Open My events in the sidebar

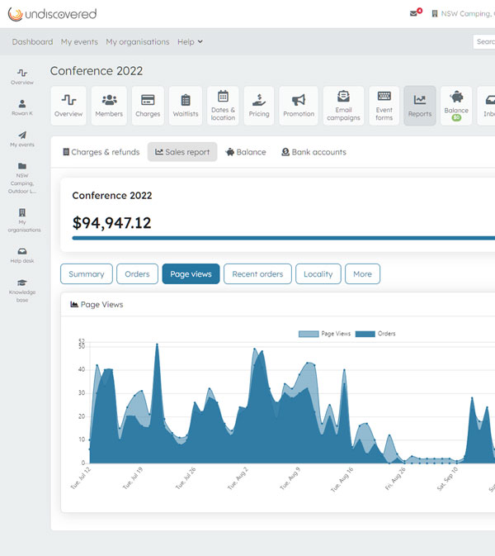(22, 139)
